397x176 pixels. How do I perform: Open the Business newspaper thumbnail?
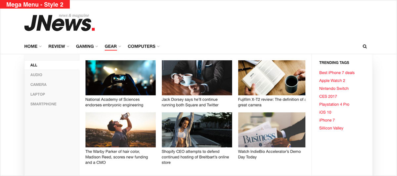coord(272,130)
